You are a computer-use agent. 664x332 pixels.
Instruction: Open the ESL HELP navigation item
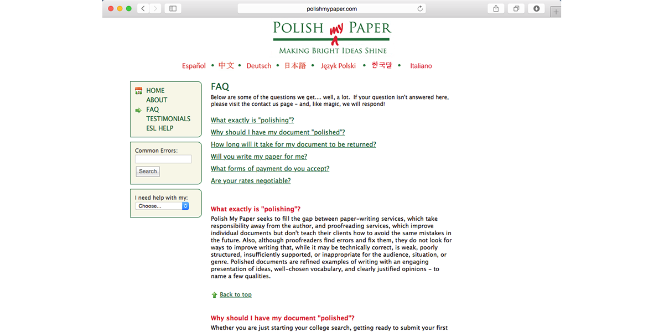pos(160,128)
